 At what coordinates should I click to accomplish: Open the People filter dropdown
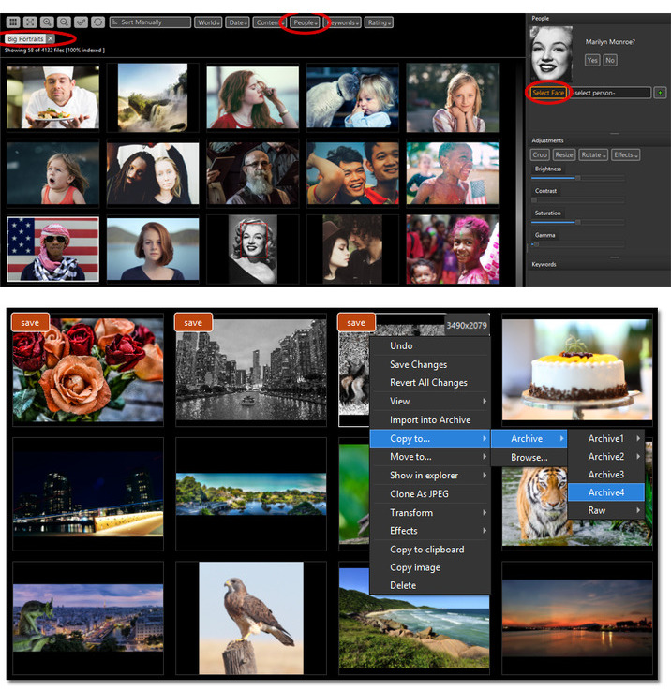click(x=305, y=22)
